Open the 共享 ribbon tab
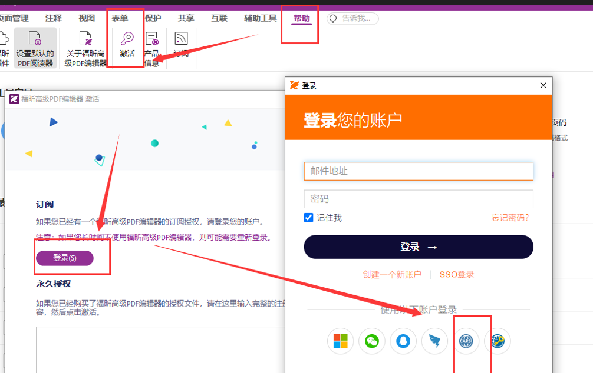The width and height of the screenshot is (593, 373). (x=186, y=18)
